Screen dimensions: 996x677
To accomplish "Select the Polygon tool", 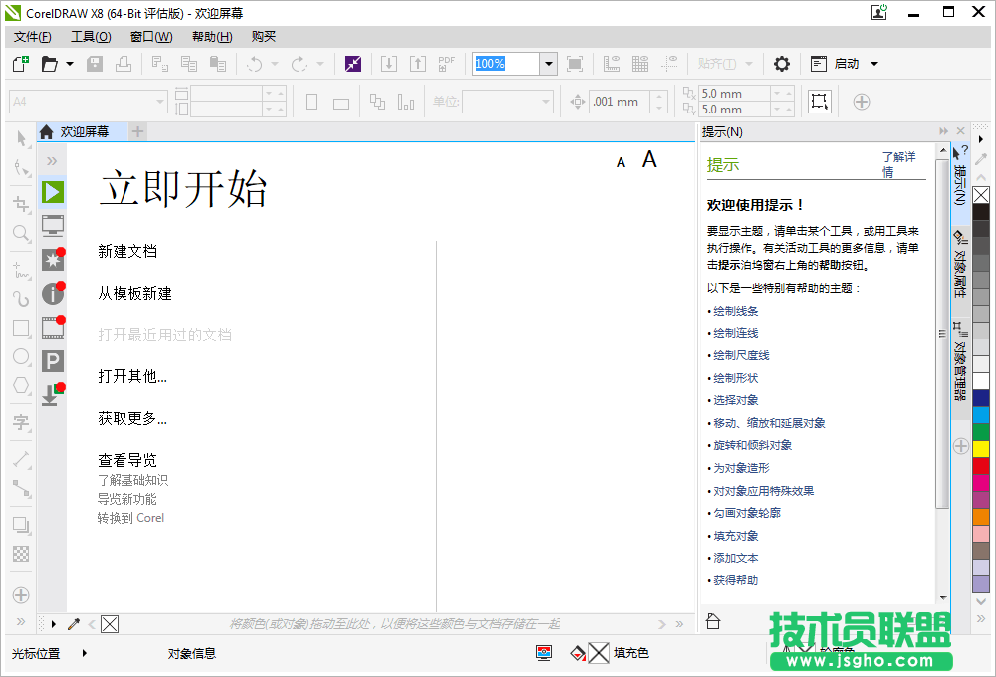I will pyautogui.click(x=21, y=385).
